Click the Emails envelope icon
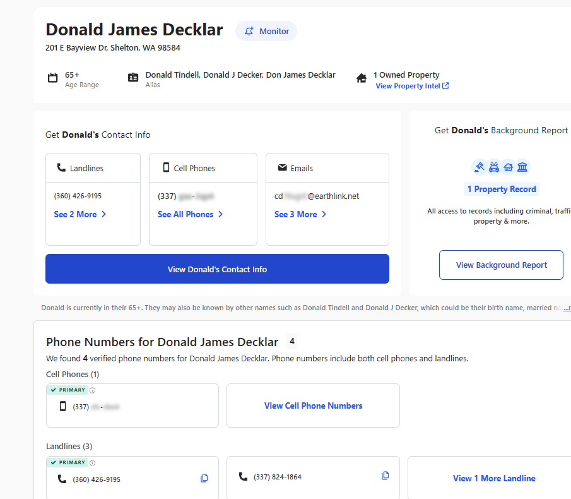 click(282, 167)
